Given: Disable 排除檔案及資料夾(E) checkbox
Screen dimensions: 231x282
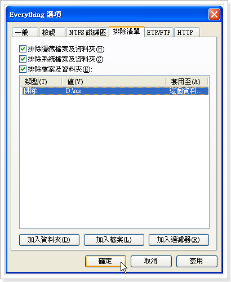Looking at the screenshot, I should (23, 69).
